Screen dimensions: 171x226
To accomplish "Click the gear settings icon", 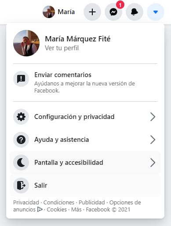I will tap(21, 117).
